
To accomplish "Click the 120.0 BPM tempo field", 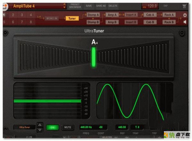I will 150,6.
